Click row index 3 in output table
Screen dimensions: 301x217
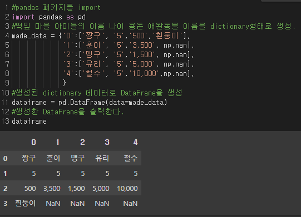(x=6, y=204)
